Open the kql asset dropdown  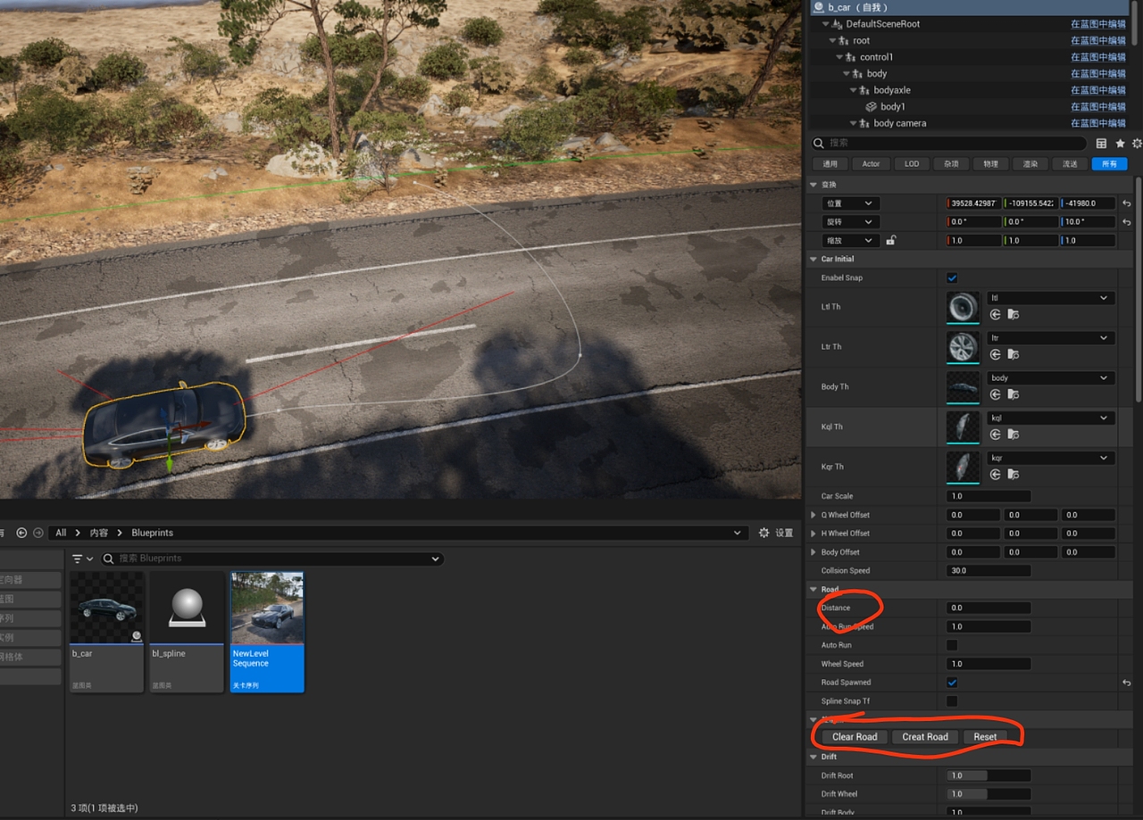click(1050, 418)
